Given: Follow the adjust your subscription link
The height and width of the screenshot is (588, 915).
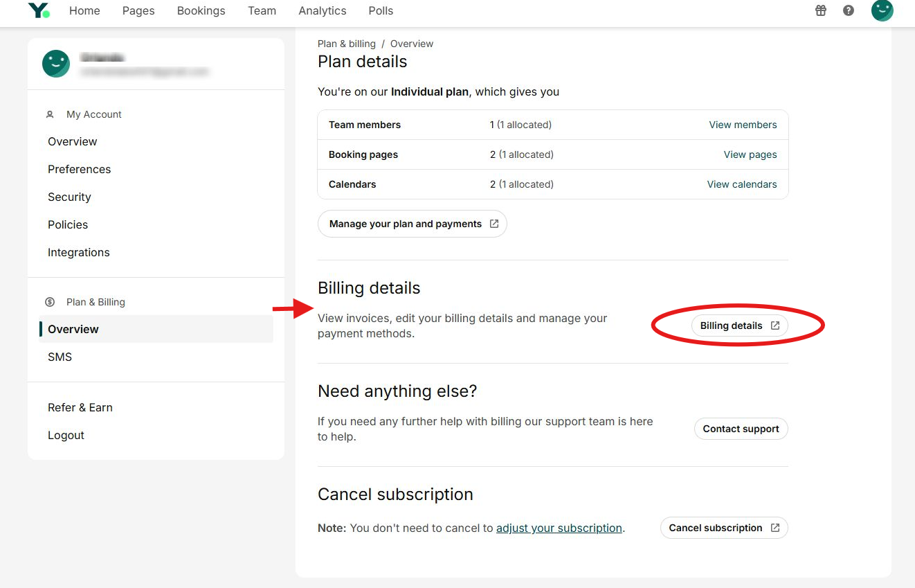Looking at the screenshot, I should [559, 528].
